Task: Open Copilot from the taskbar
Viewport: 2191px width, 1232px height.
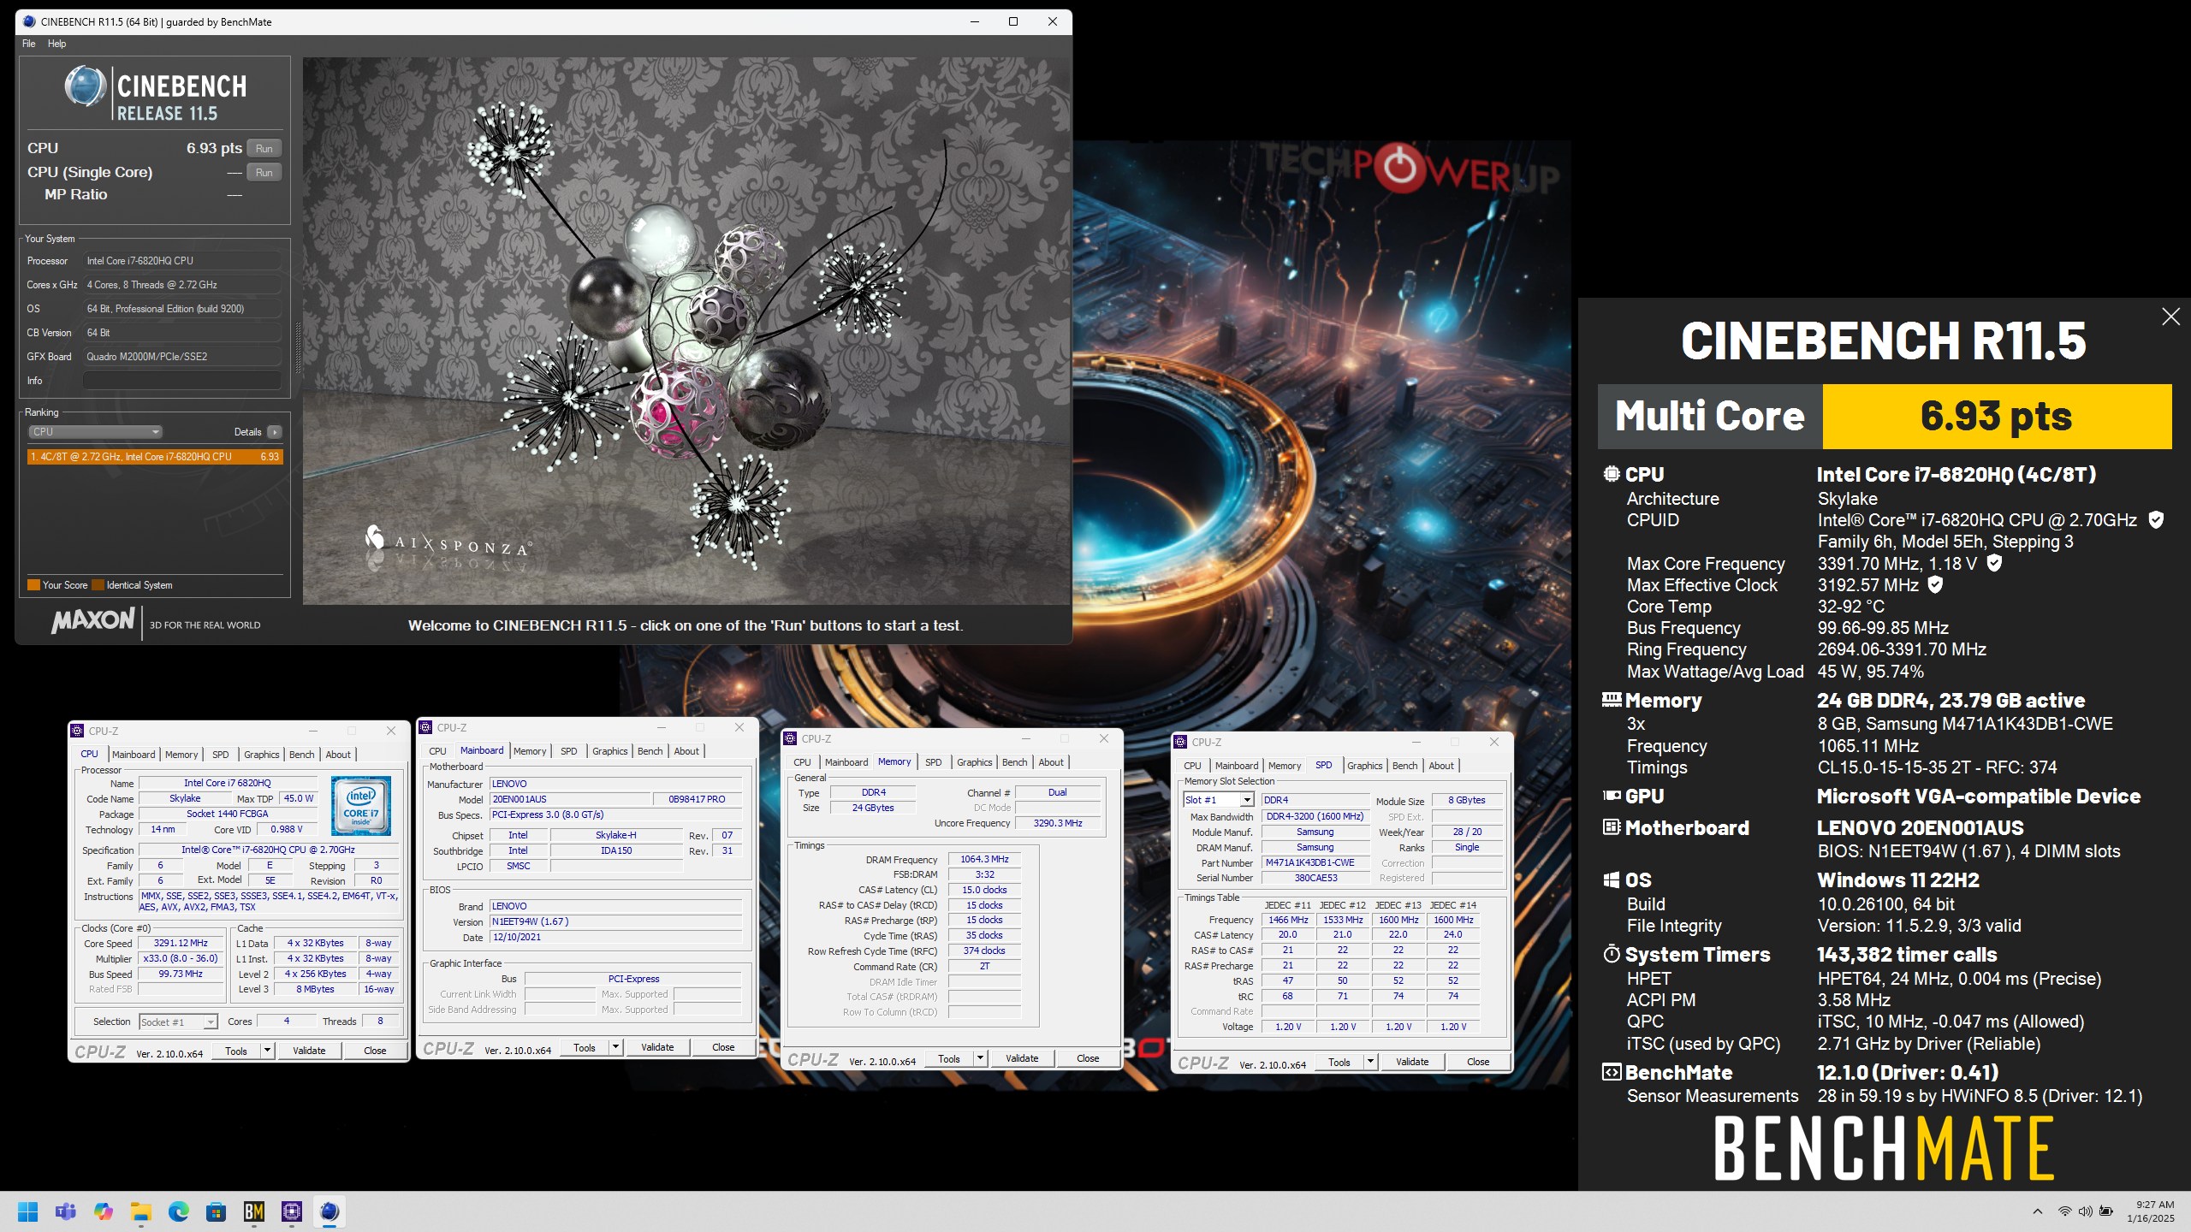Action: (104, 1211)
